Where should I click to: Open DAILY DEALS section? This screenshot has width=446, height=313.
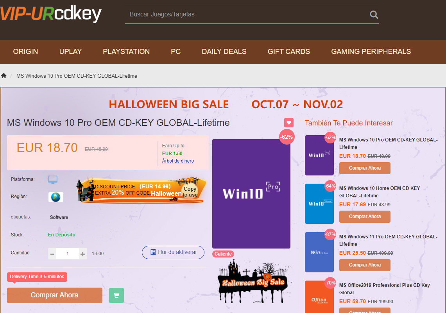tap(224, 52)
